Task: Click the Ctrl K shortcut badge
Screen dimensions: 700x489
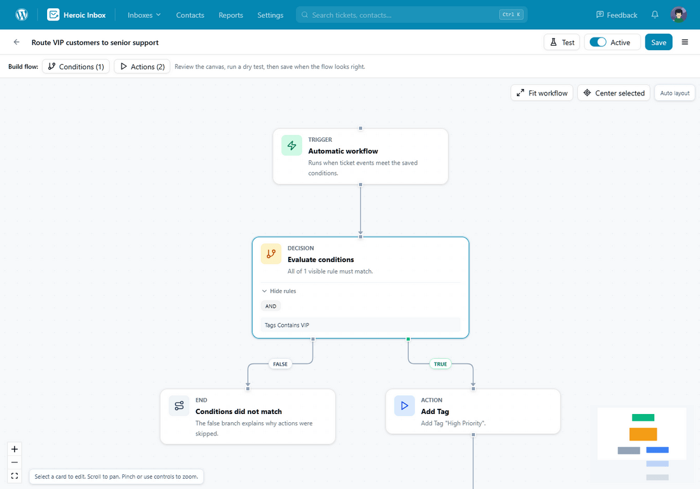Action: [x=511, y=15]
